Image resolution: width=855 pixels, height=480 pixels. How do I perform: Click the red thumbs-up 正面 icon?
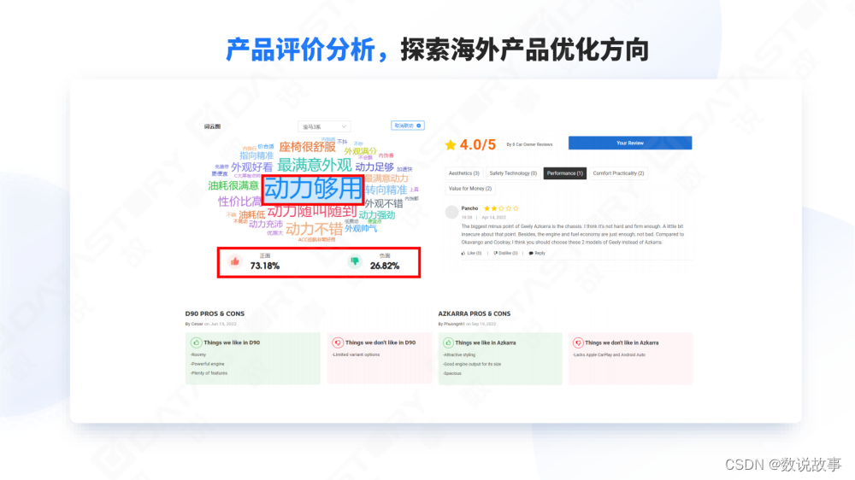[235, 262]
